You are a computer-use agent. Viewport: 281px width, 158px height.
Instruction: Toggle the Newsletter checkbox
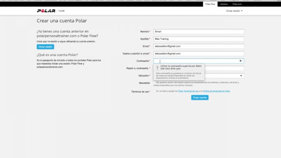(154, 82)
